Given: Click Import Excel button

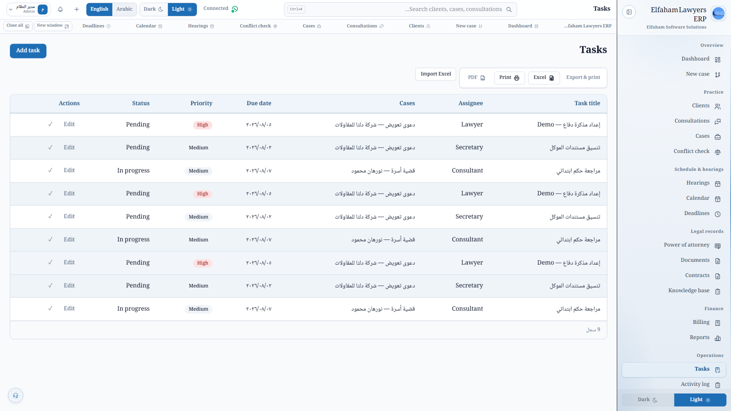Looking at the screenshot, I should (x=436, y=74).
